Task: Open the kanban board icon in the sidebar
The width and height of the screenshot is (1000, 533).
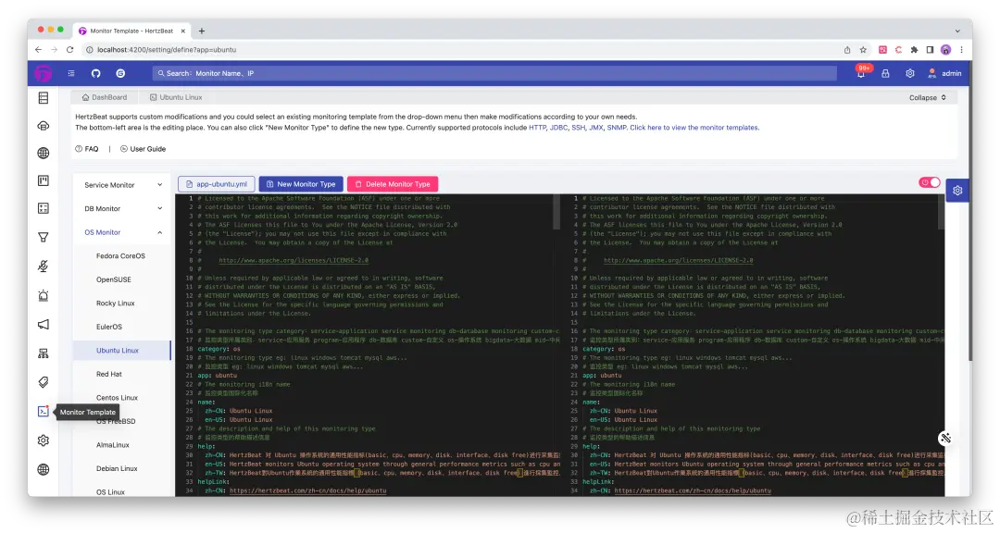Action: click(44, 181)
